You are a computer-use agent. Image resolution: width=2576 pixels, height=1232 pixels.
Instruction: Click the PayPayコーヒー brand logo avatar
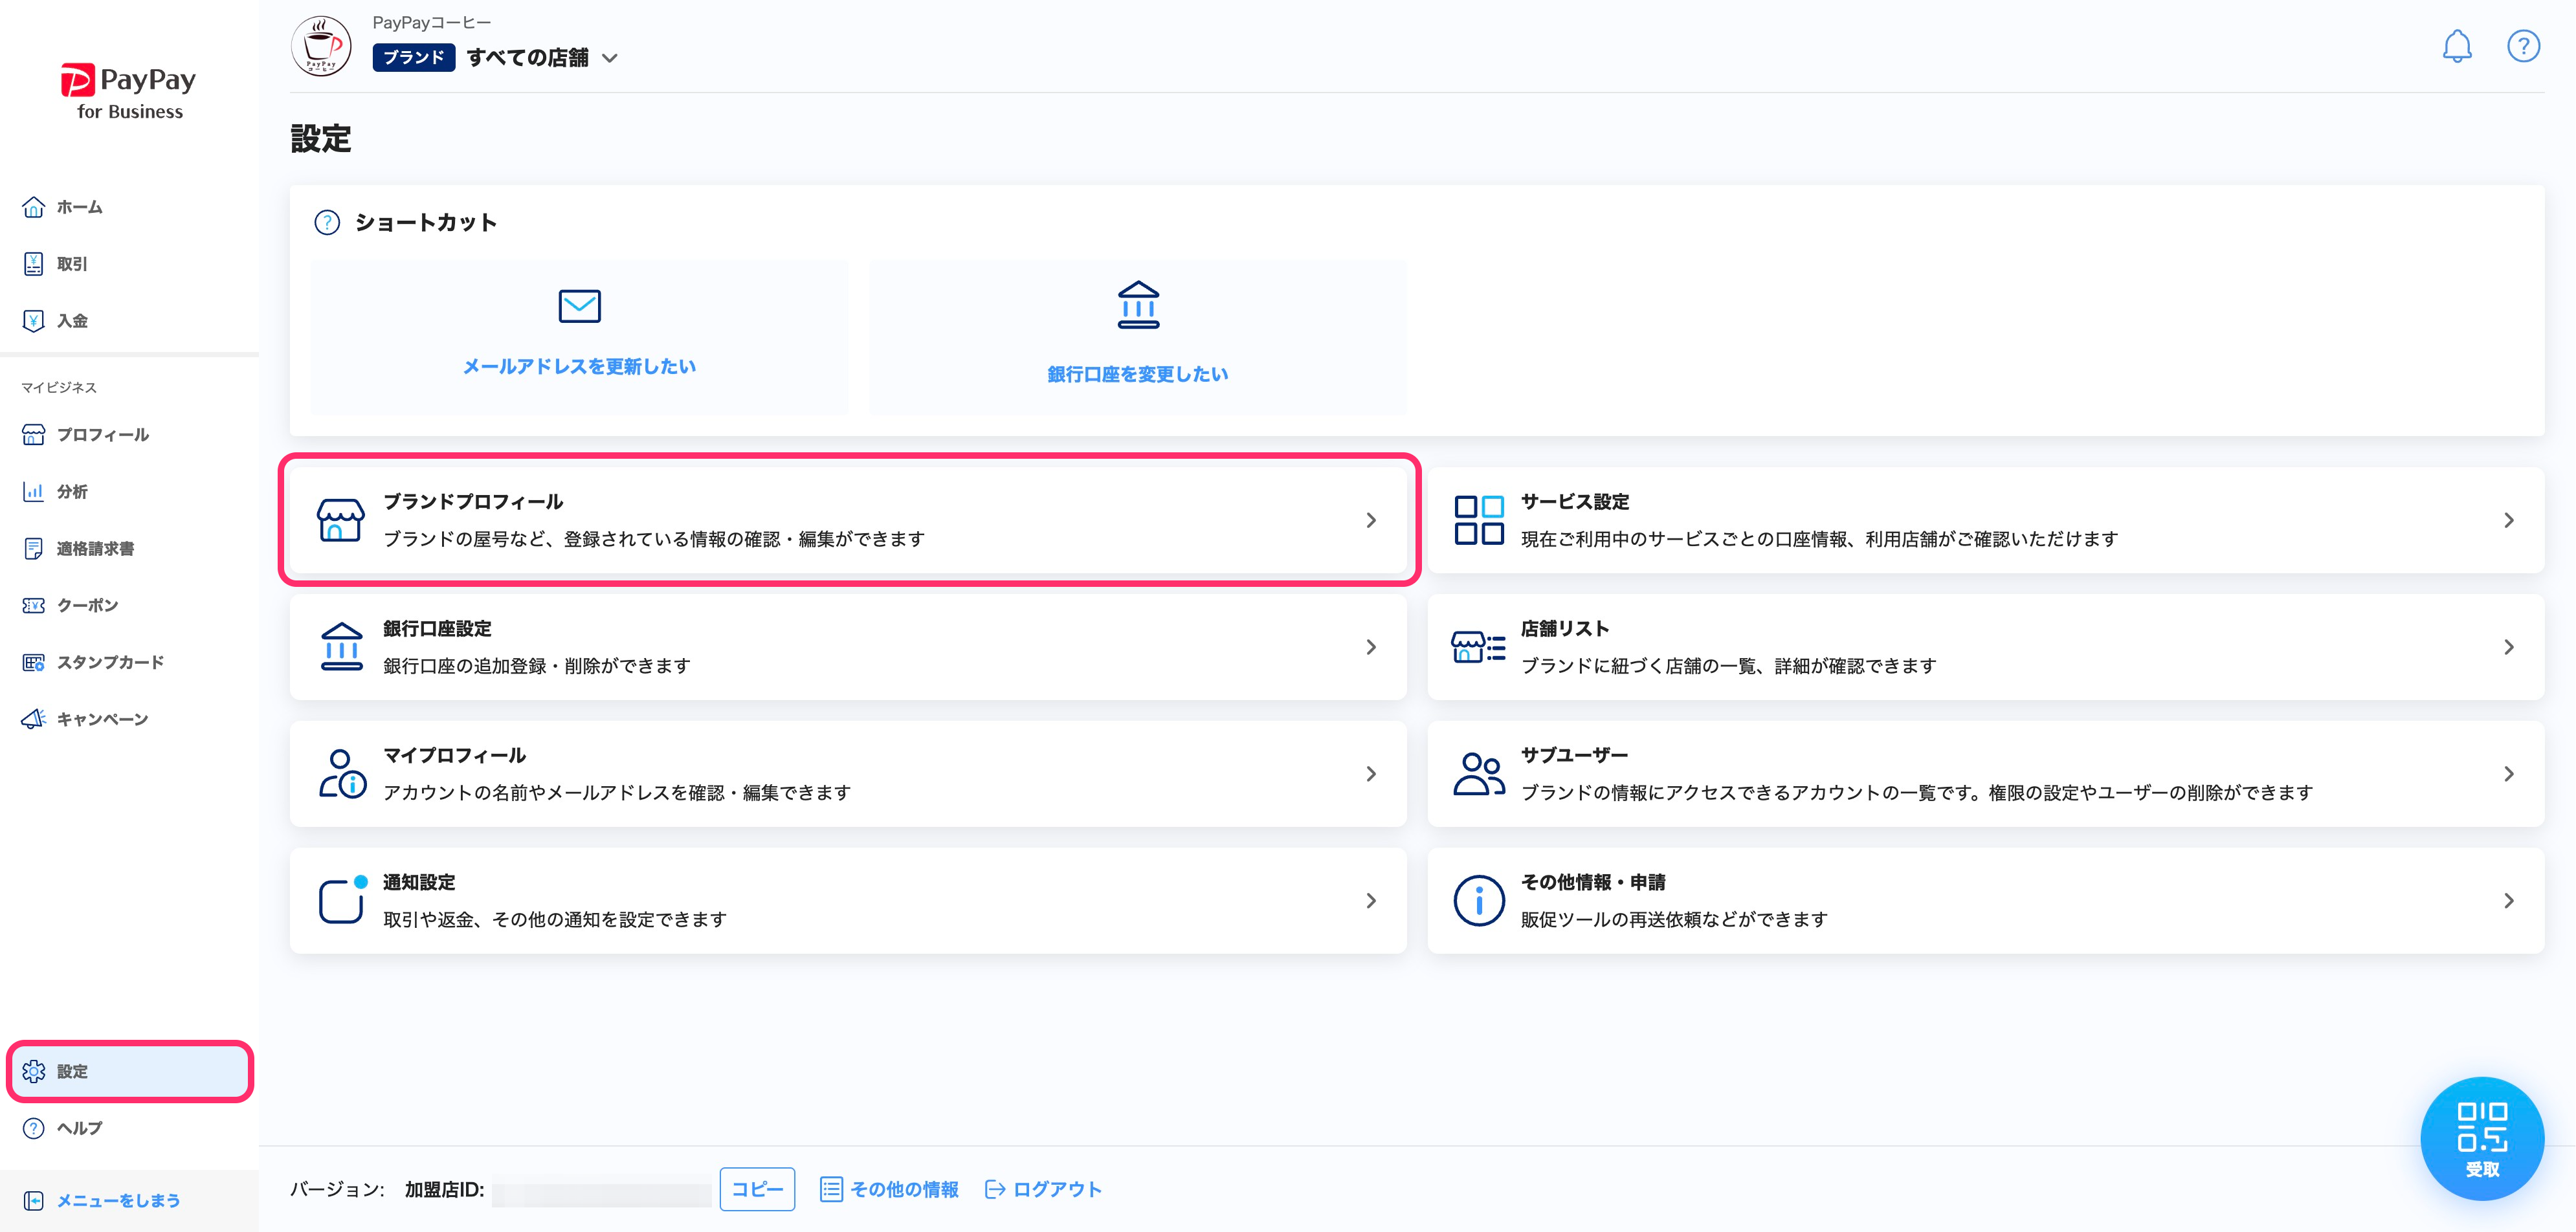(x=321, y=46)
